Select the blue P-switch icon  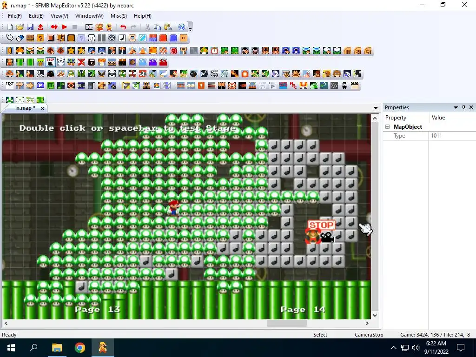[x=40, y=86]
